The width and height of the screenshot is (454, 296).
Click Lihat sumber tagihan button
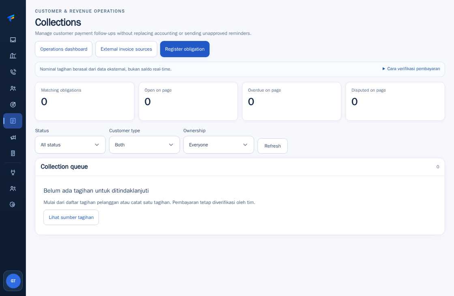[71, 217]
